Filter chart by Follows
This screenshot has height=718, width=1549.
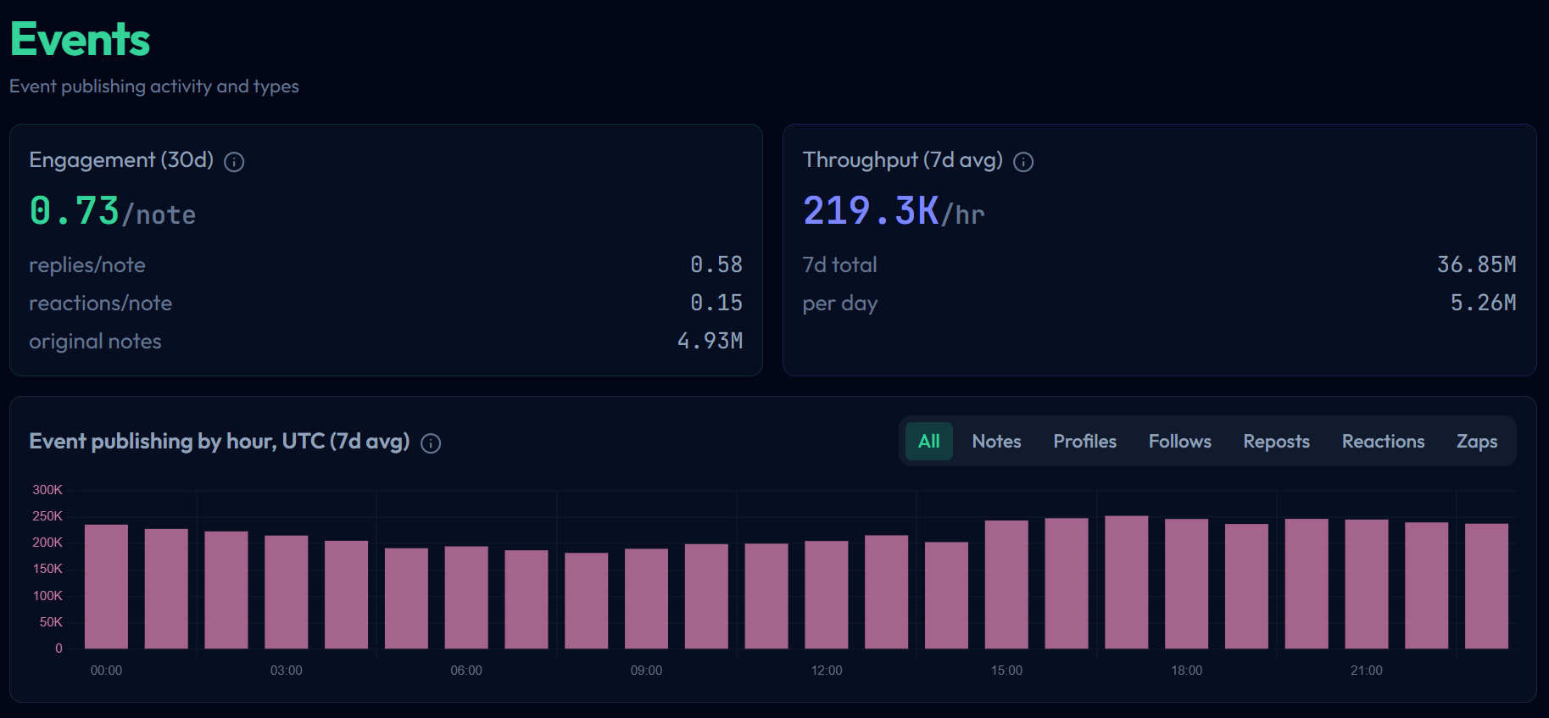click(x=1179, y=442)
